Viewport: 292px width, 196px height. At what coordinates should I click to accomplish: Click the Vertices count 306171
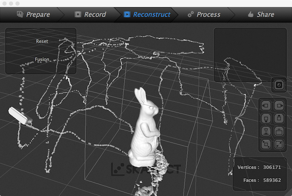pos(272,167)
